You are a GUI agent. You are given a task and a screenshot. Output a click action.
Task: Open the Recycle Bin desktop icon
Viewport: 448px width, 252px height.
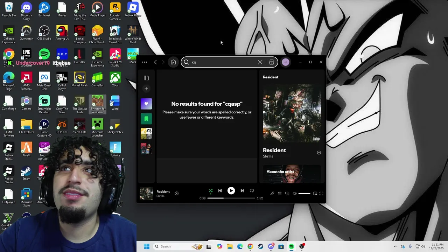point(9,10)
